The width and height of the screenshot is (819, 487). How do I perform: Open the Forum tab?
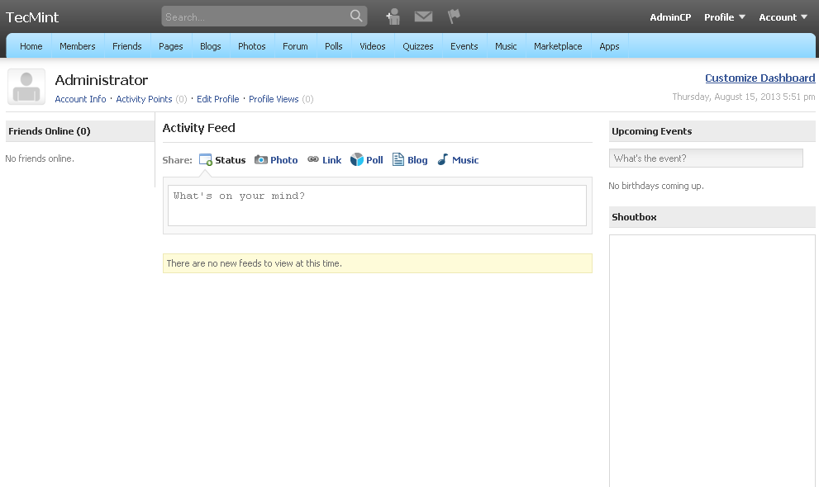[295, 46]
